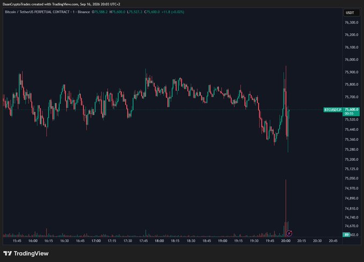Click the 75,280.0 price axis label

tap(351, 149)
